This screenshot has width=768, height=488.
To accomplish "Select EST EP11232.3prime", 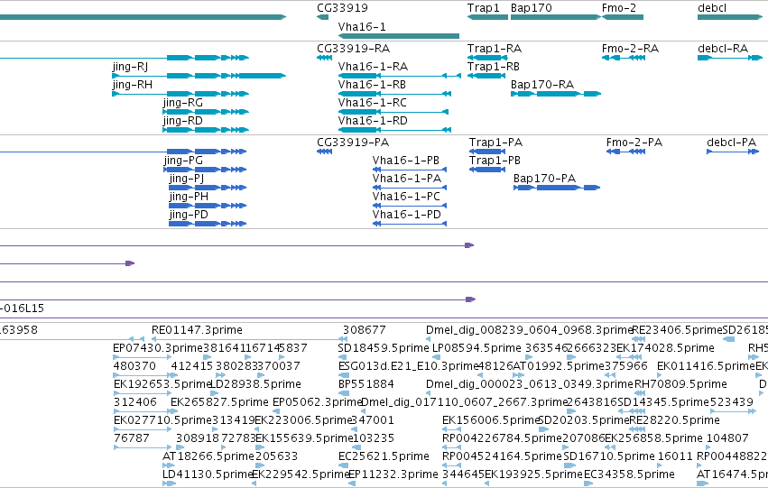I will [x=393, y=474].
